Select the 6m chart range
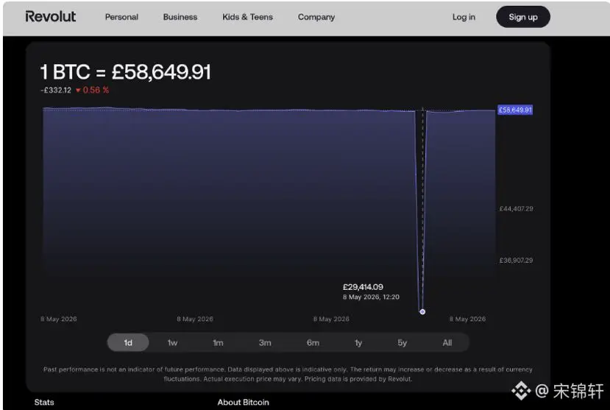Viewport: 610px width, 410px height. 313,343
